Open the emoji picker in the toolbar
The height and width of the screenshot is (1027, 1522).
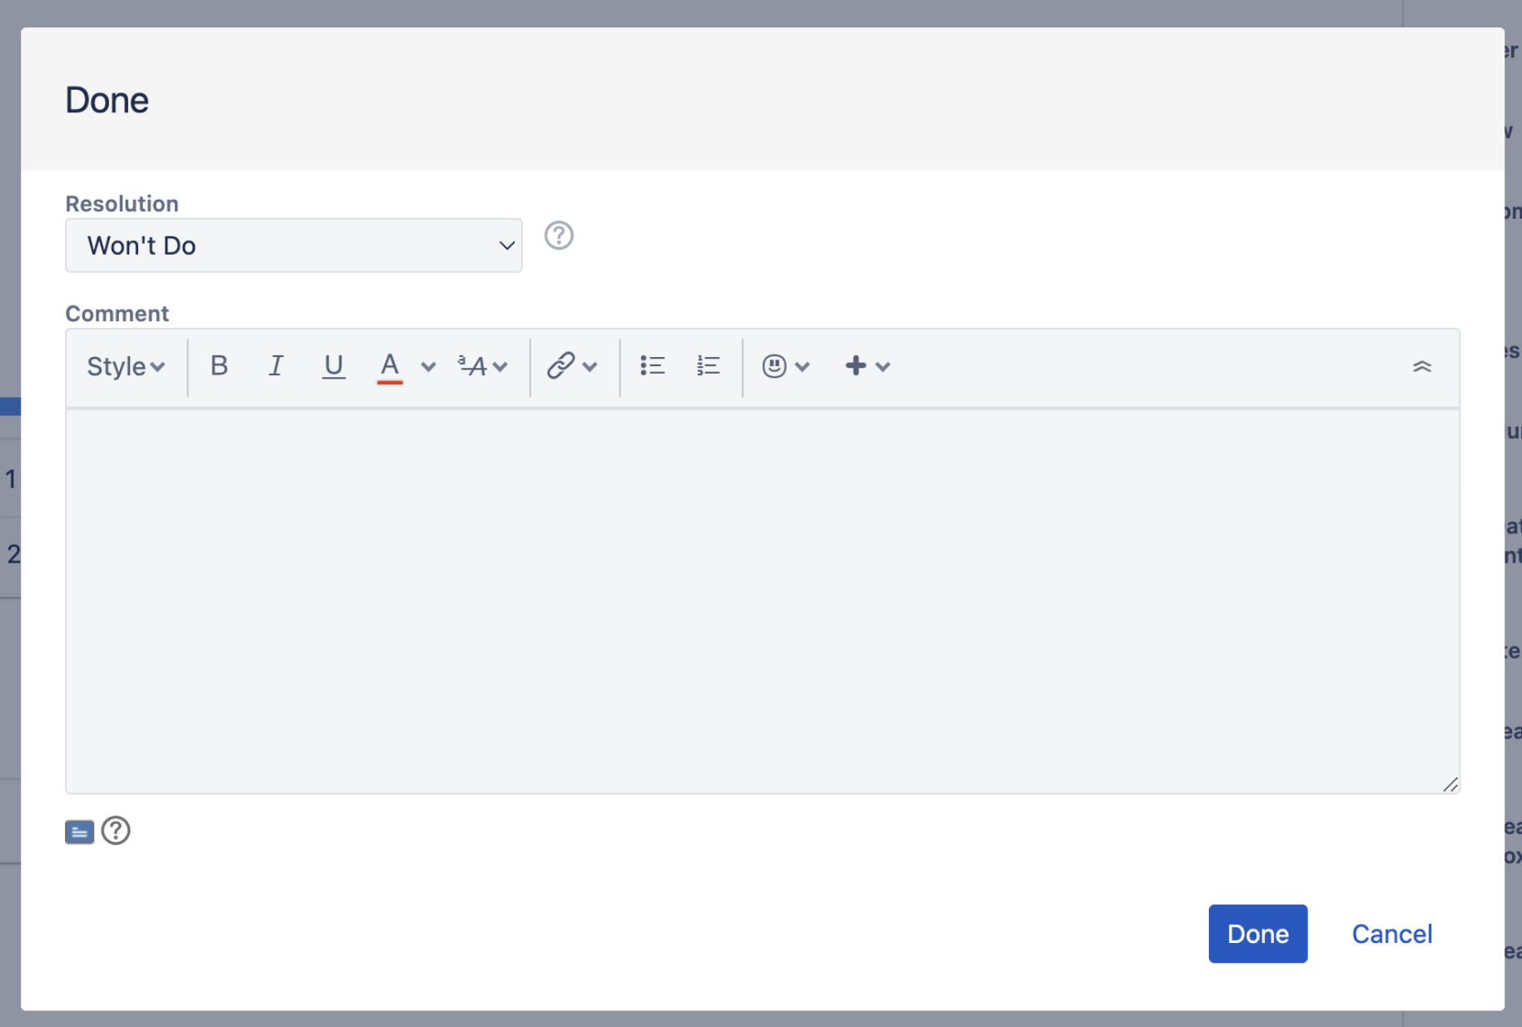click(775, 366)
